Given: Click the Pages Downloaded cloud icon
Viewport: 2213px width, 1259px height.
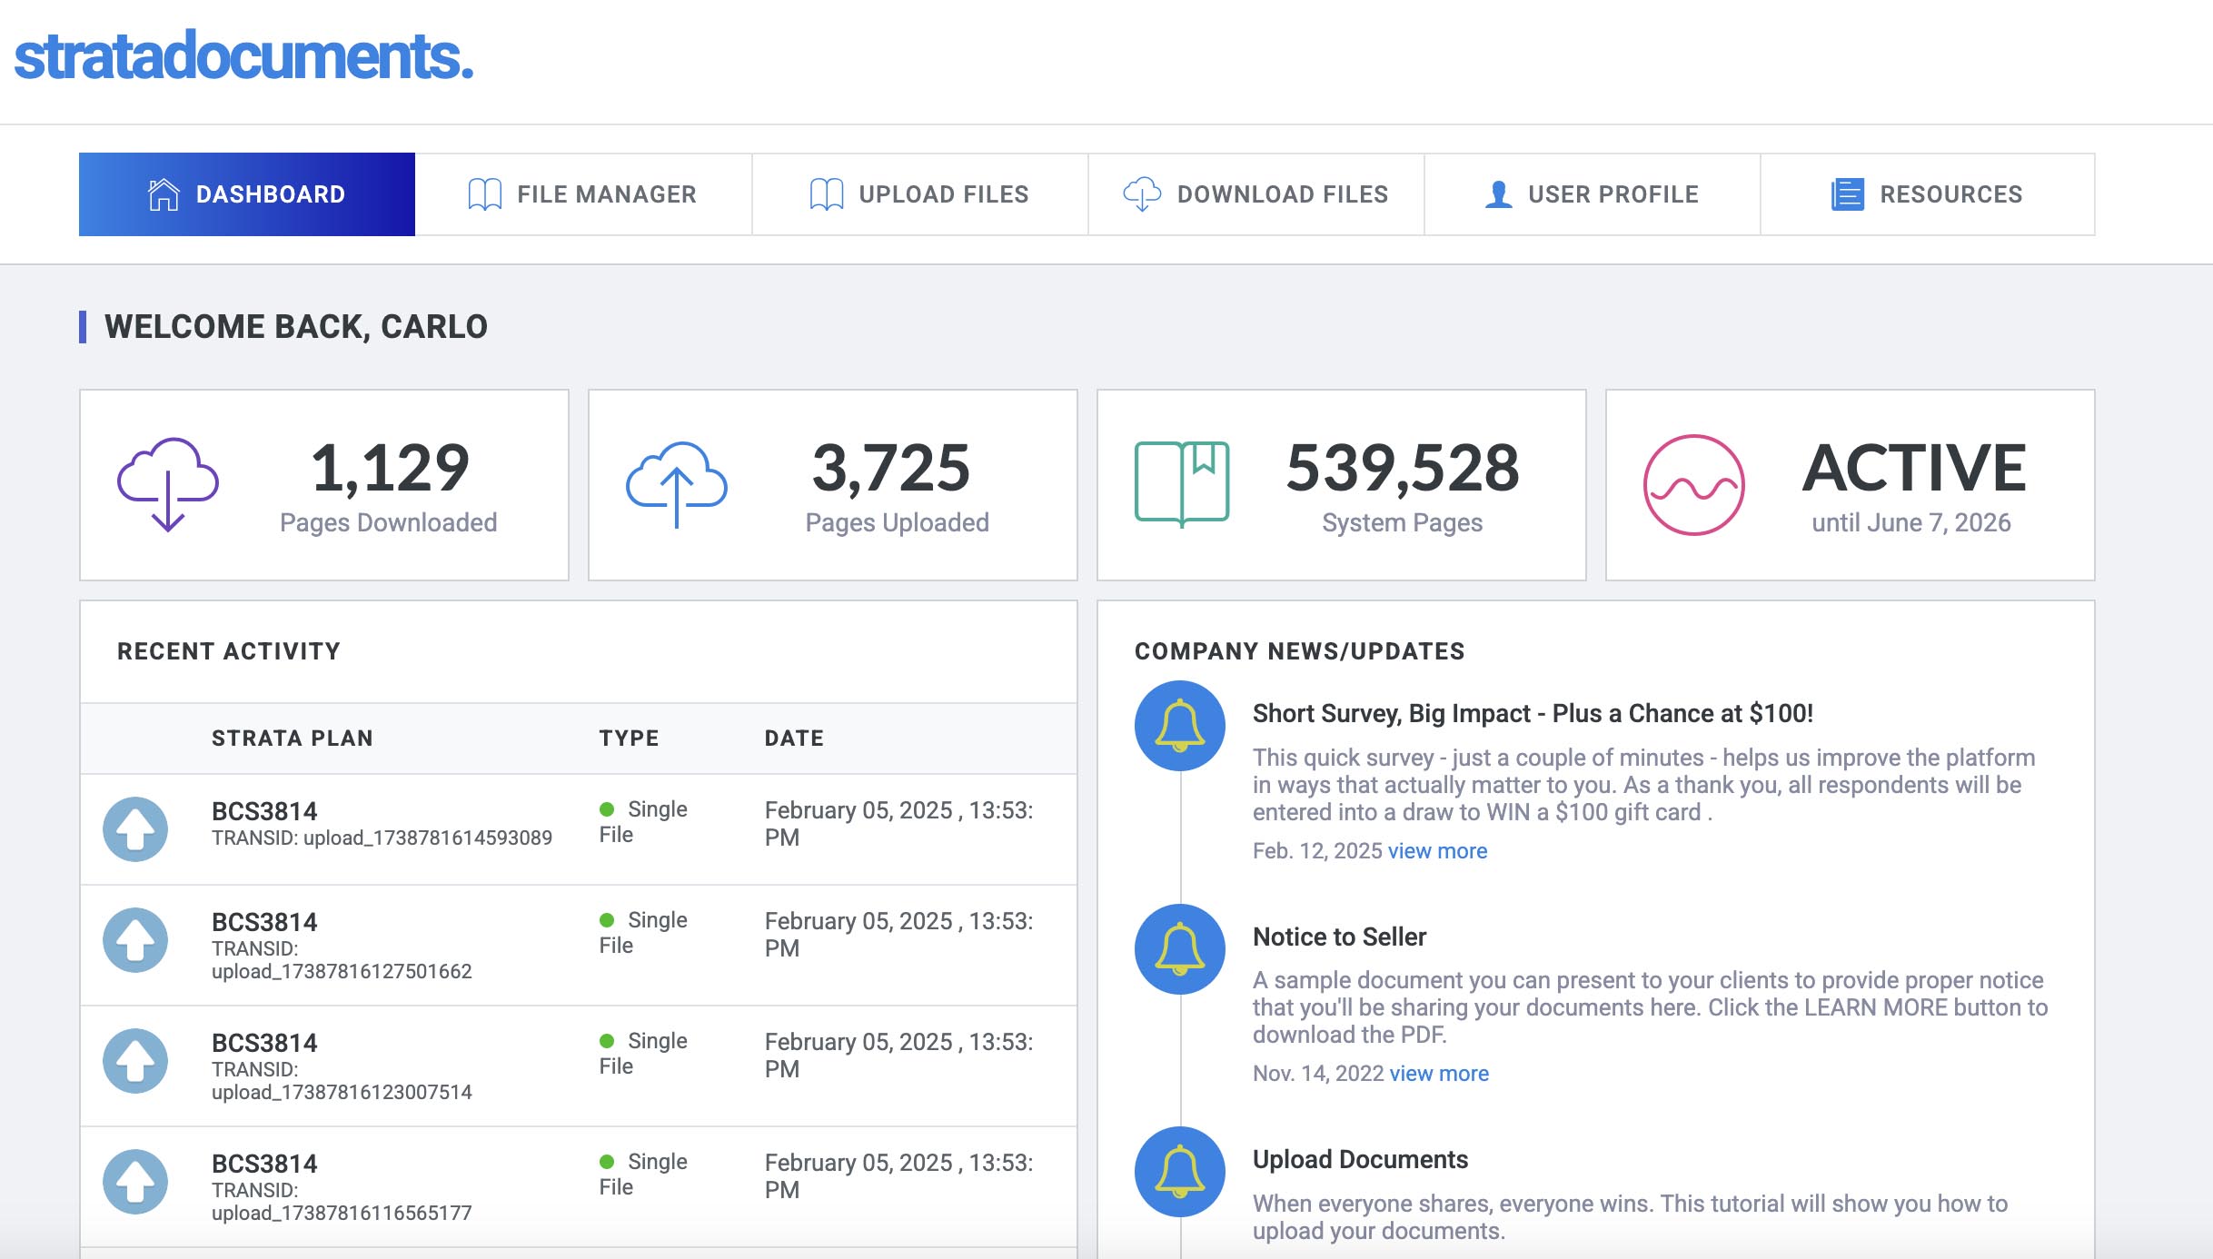Looking at the screenshot, I should pos(168,484).
